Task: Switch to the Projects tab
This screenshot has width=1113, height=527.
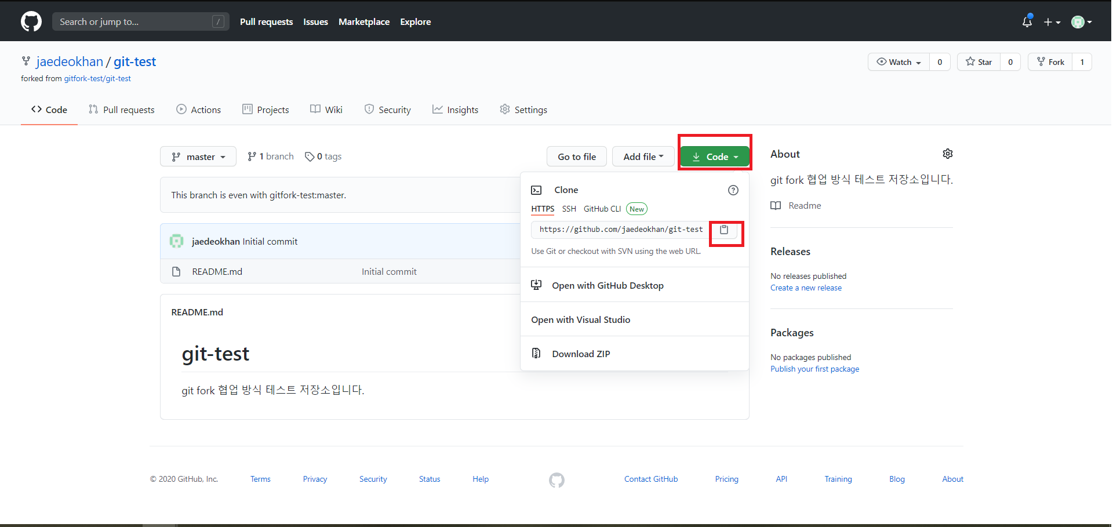Action: [x=265, y=110]
